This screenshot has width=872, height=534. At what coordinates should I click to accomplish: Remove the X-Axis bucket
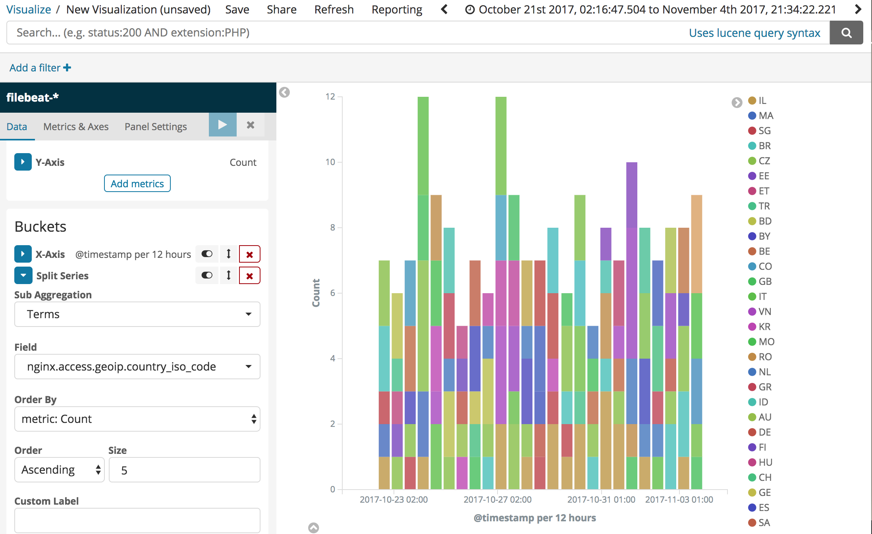tap(249, 254)
